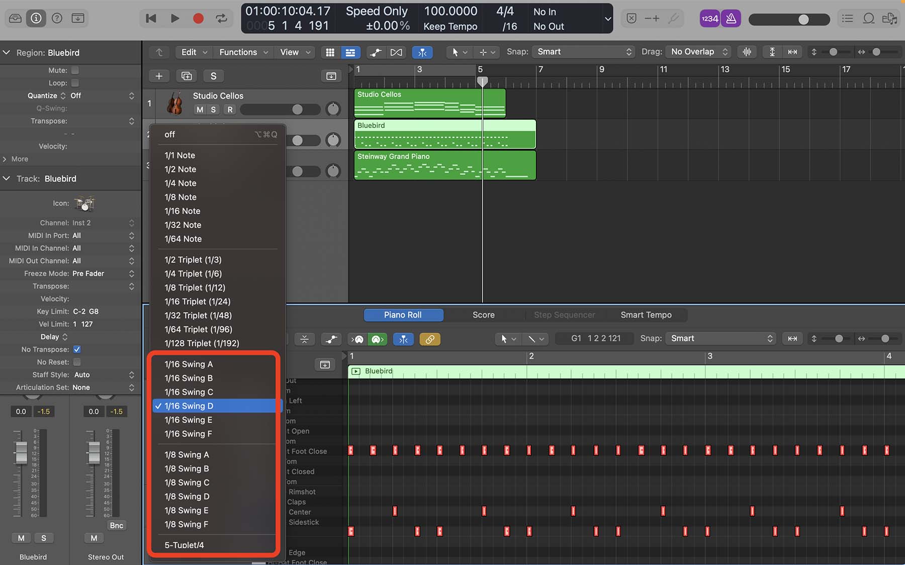The image size is (905, 565).
Task: Toggle the metronome click button
Action: point(731,19)
